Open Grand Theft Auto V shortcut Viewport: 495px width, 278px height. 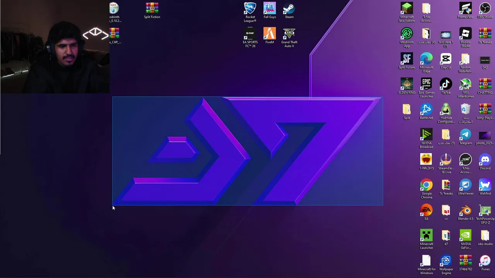pyautogui.click(x=289, y=37)
